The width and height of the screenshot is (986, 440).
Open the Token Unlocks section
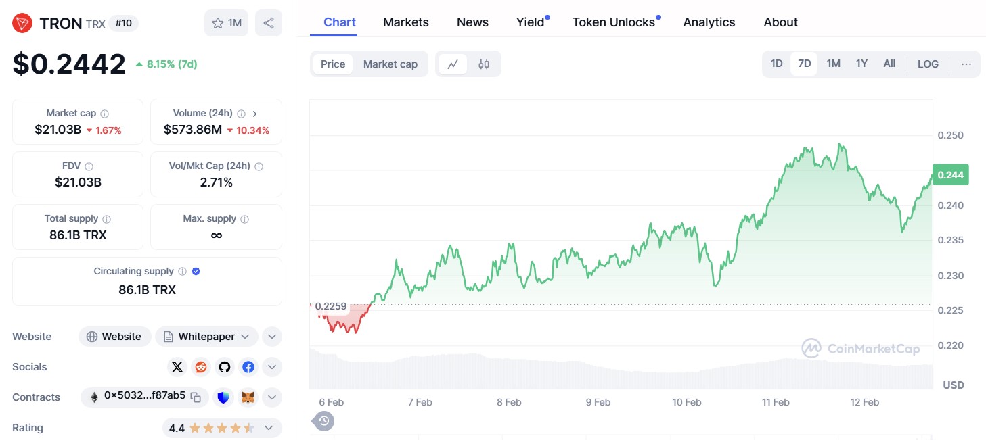click(x=612, y=22)
